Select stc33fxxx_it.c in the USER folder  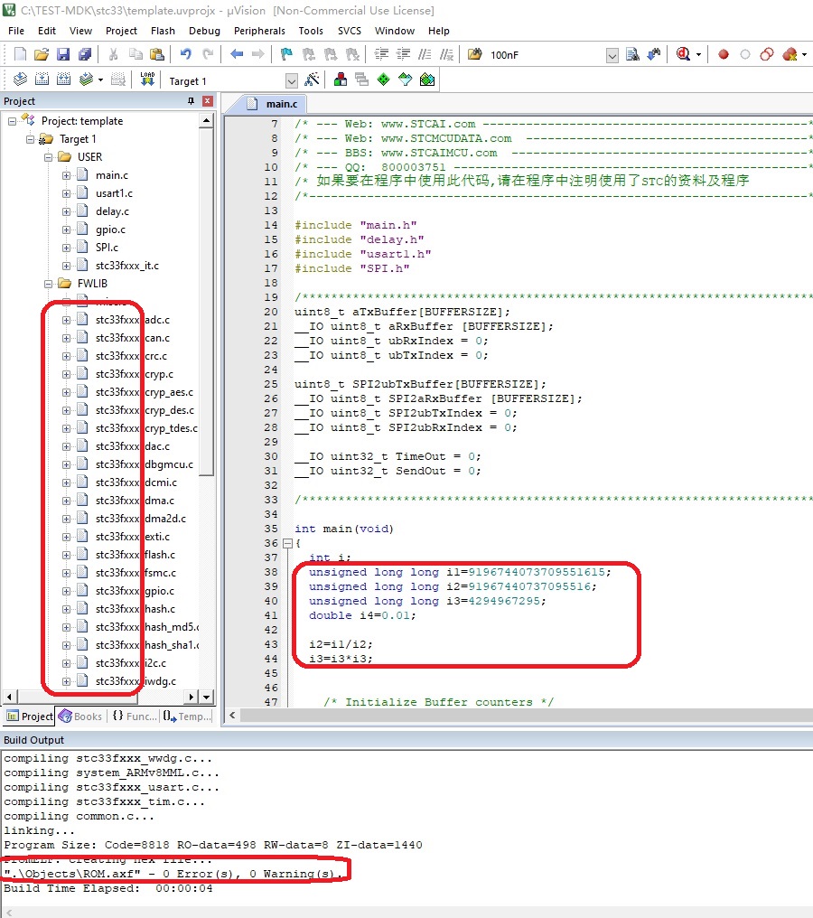(x=126, y=266)
